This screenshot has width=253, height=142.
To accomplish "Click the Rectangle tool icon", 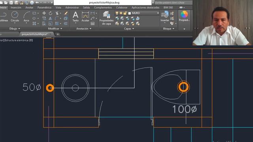I will point(34,13).
